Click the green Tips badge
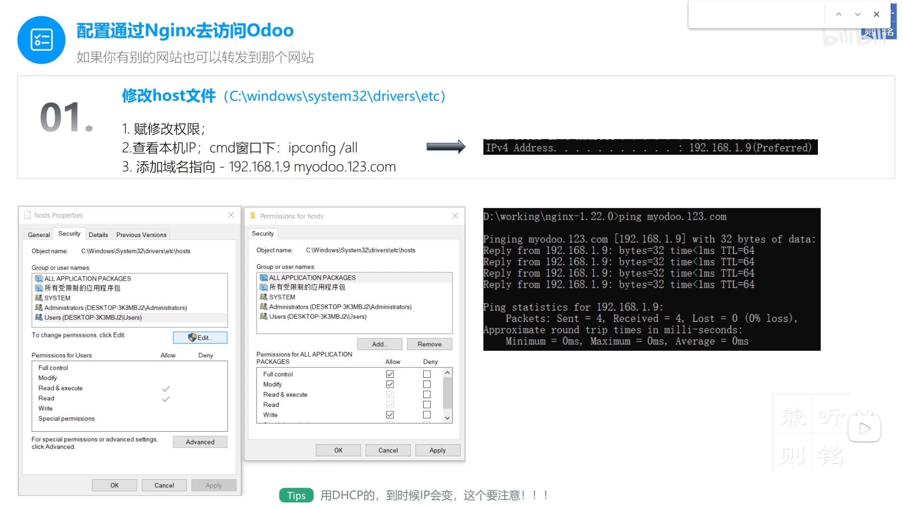The width and height of the screenshot is (903, 508). click(x=296, y=495)
